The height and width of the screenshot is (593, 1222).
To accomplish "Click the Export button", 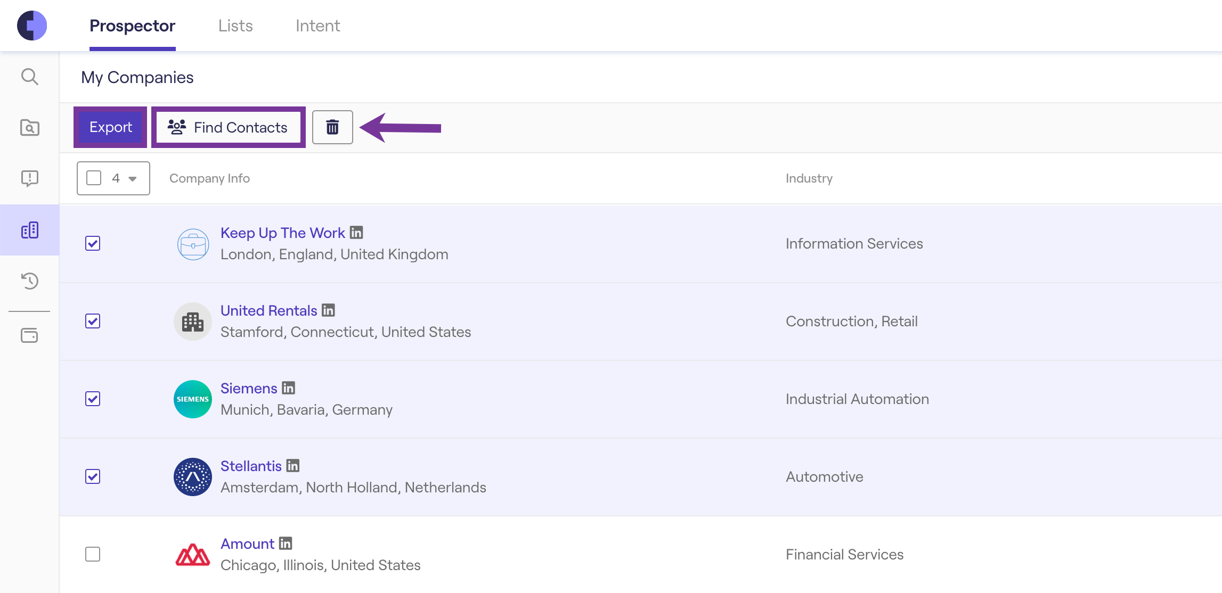I will coord(110,127).
